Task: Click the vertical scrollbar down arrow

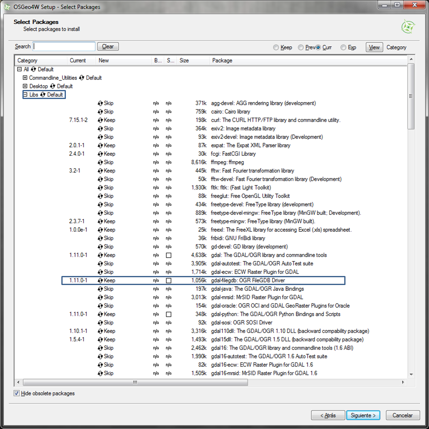Action: [x=411, y=374]
